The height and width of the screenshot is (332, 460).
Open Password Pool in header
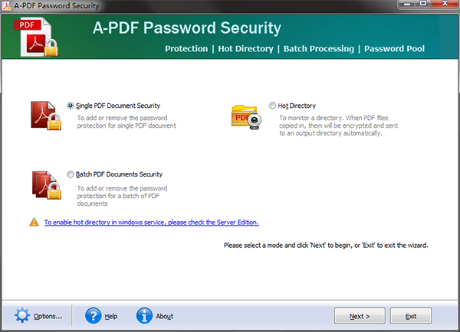tap(394, 49)
